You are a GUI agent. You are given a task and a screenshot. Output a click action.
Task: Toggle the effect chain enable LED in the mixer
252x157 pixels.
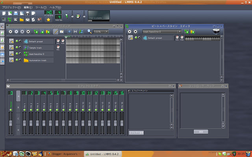(x=129, y=91)
